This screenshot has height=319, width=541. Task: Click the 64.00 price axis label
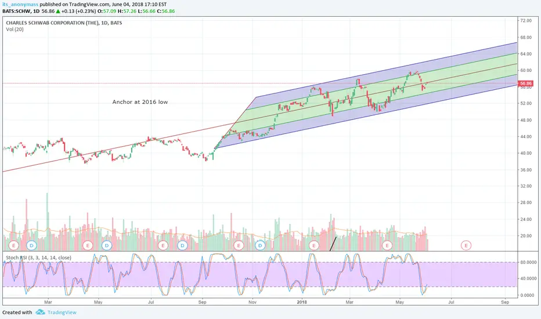click(x=526, y=54)
